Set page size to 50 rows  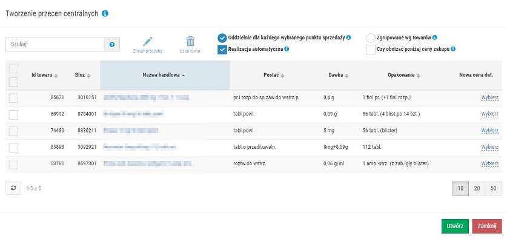coord(494,189)
